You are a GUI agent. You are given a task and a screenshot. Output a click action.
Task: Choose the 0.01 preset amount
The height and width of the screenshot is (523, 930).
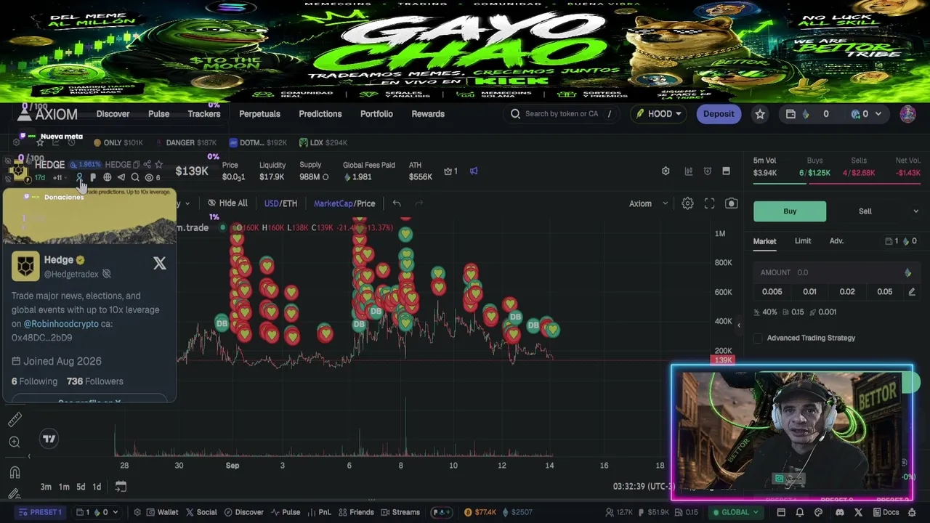[x=809, y=292]
